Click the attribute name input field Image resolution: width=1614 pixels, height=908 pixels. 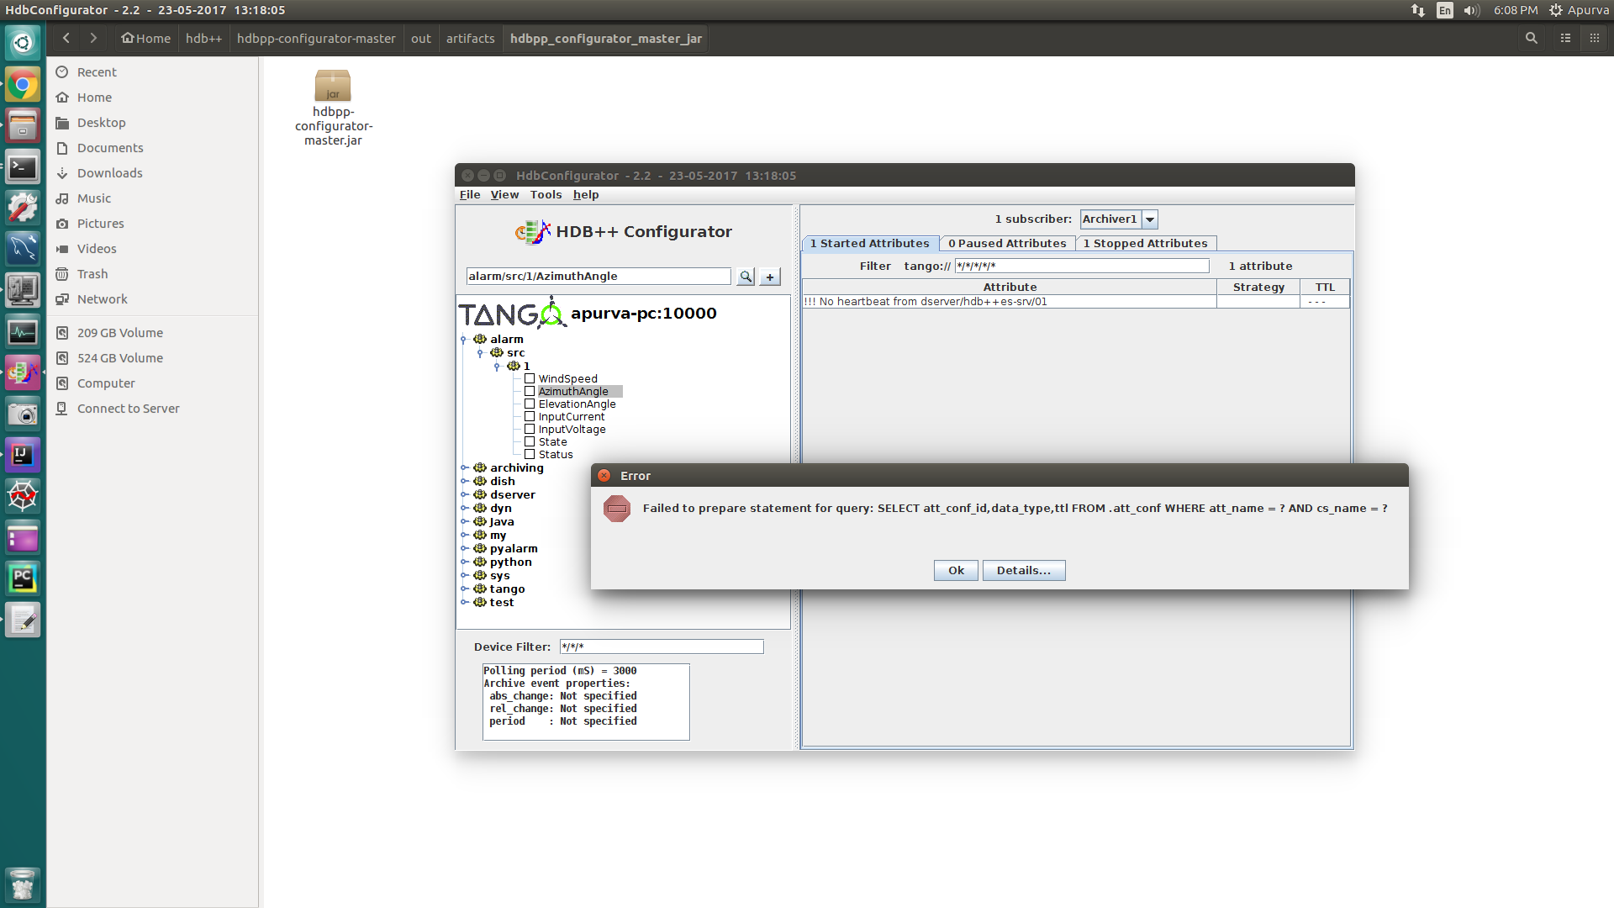[x=599, y=276]
